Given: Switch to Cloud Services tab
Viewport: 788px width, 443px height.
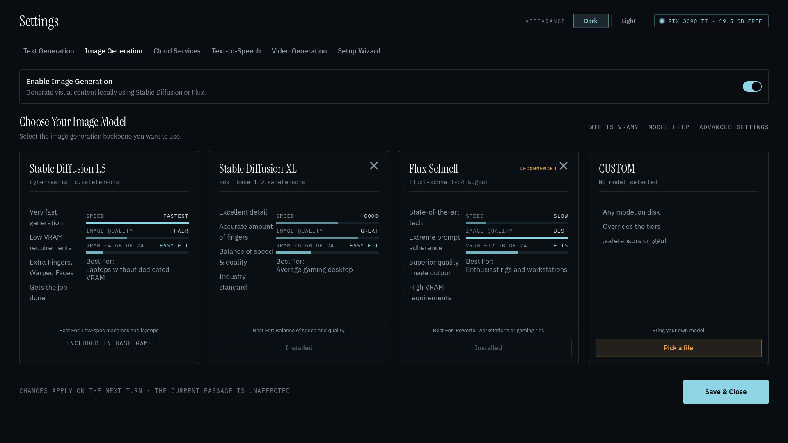Looking at the screenshot, I should tap(177, 51).
